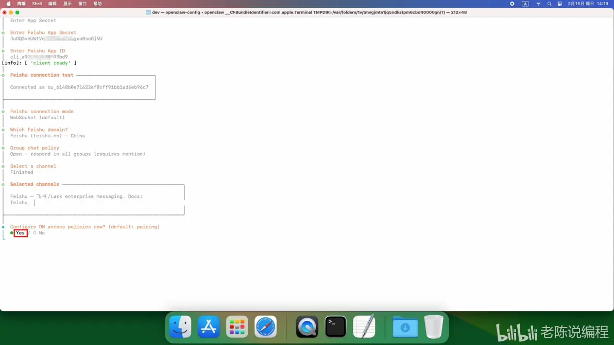Open TextEdit from the Dock
This screenshot has height=345, width=614.
point(364,326)
